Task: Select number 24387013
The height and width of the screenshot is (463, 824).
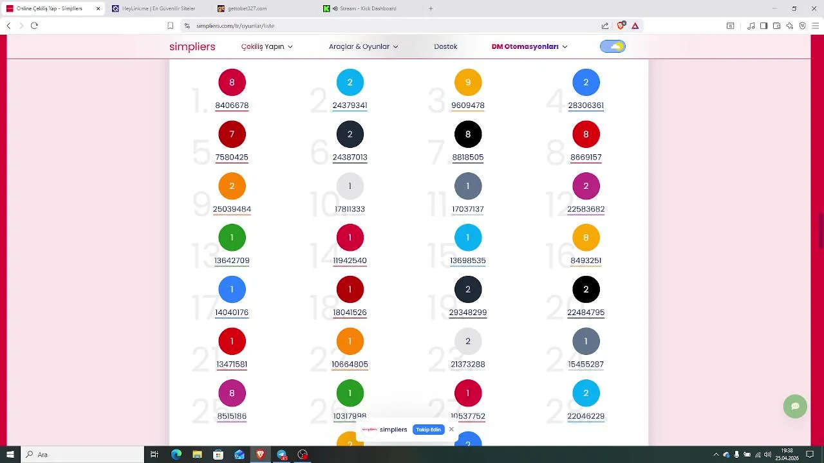Action: click(350, 158)
